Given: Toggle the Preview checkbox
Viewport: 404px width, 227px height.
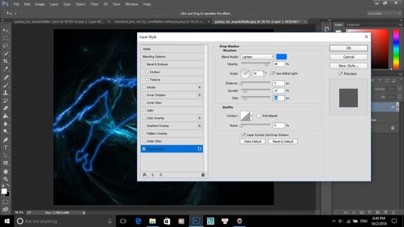Looking at the screenshot, I should coord(340,74).
